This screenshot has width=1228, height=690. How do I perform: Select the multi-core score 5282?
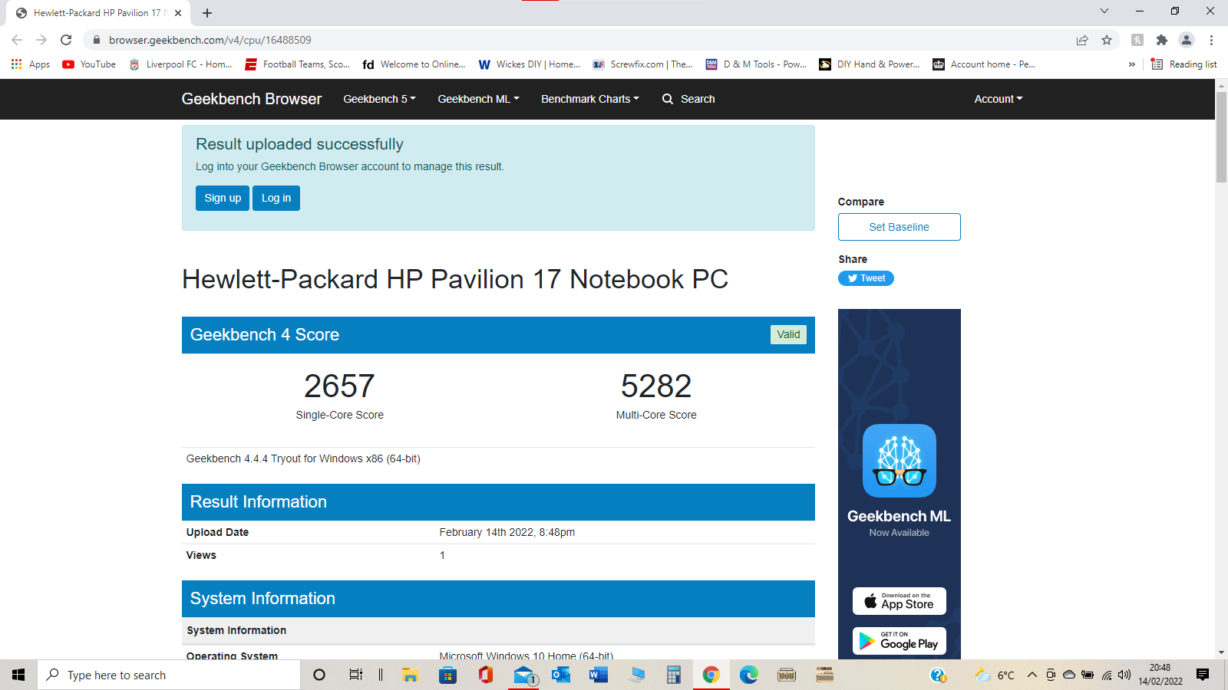(x=656, y=386)
